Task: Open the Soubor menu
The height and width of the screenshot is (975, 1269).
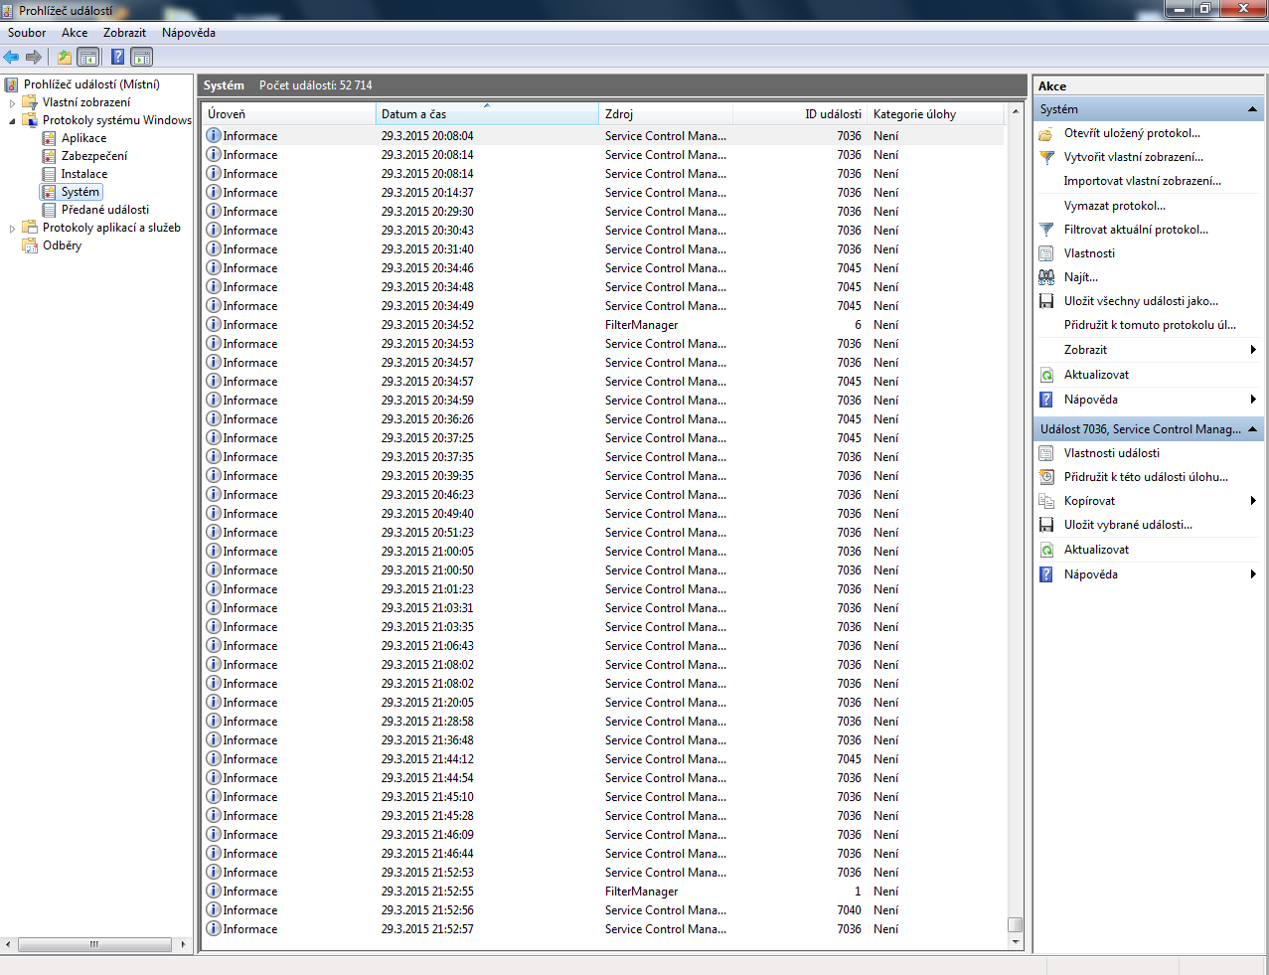Action: click(x=27, y=33)
